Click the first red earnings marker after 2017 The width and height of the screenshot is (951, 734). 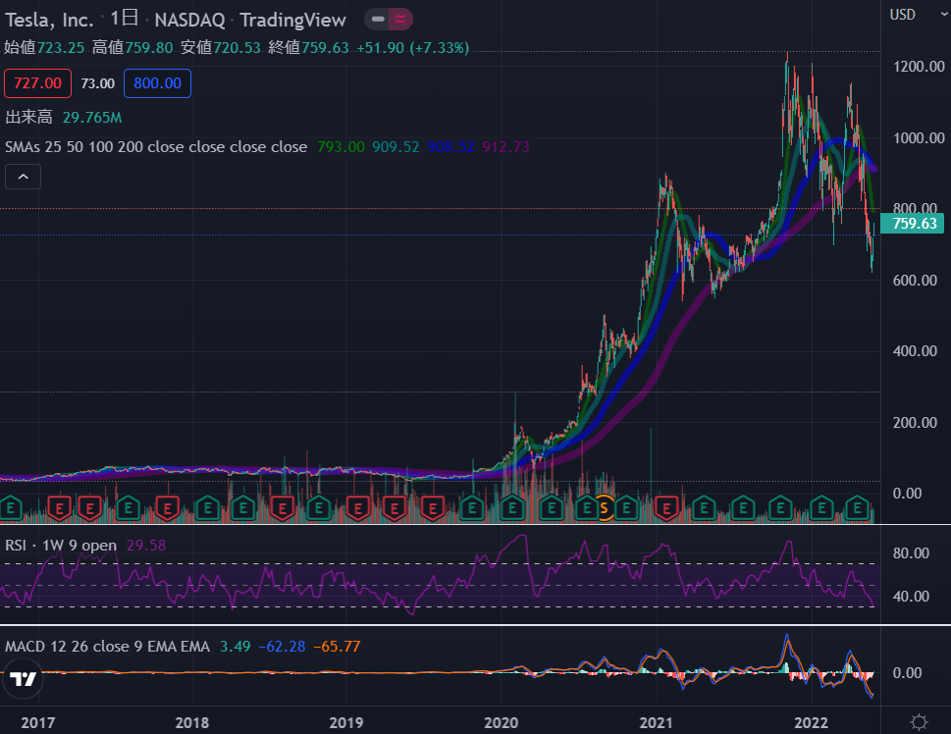[59, 507]
